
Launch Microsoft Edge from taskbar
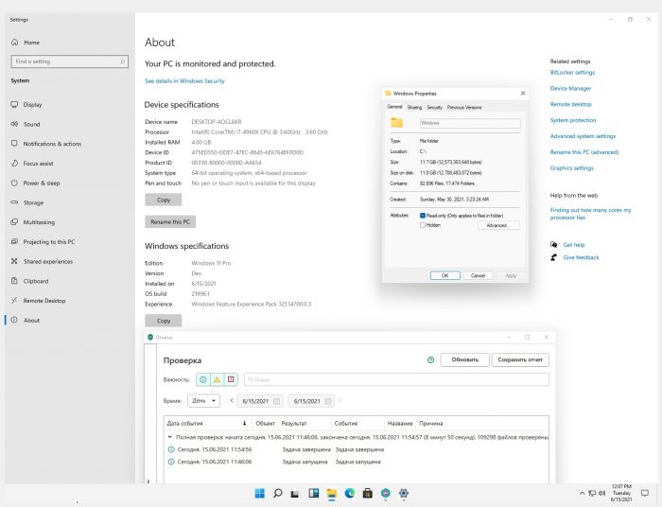coord(350,493)
